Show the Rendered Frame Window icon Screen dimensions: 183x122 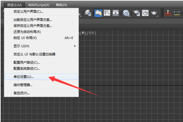145,13
